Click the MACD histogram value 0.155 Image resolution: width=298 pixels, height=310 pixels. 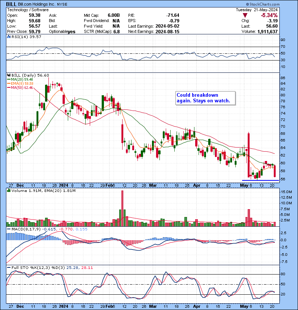[82, 229]
